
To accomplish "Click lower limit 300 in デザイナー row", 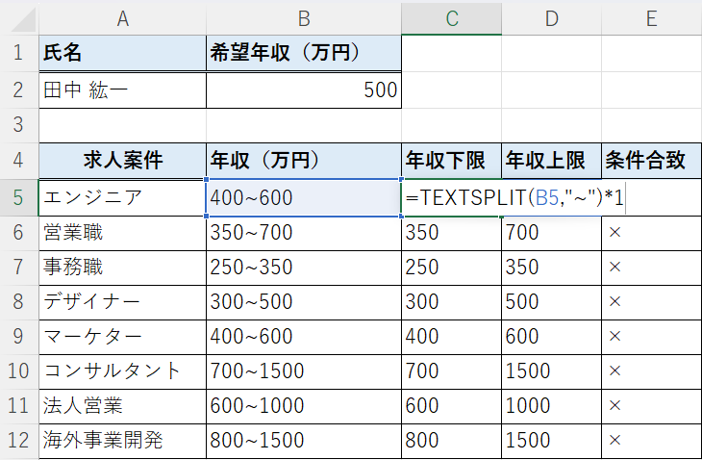I will tap(452, 302).
